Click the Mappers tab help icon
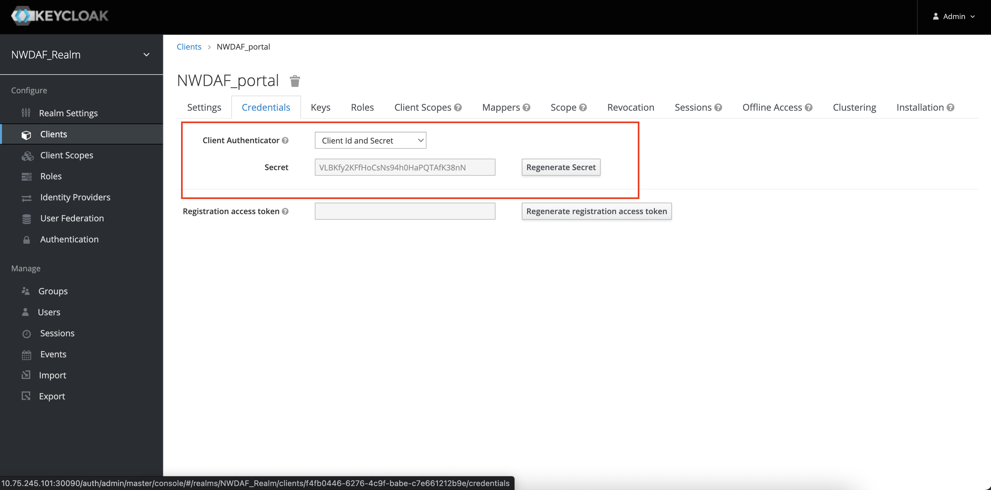991x490 pixels. coord(526,107)
